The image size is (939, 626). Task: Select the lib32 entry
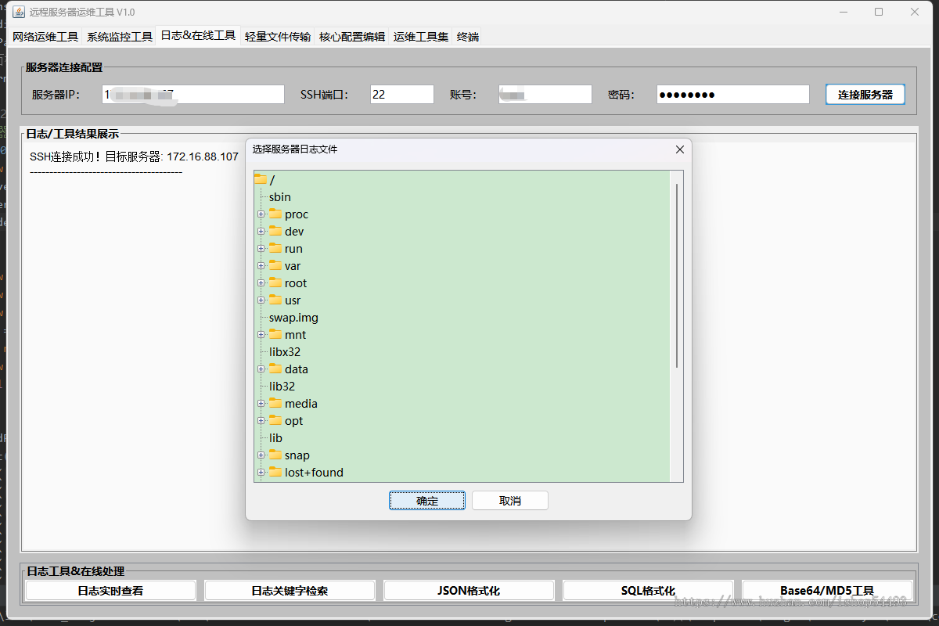282,387
